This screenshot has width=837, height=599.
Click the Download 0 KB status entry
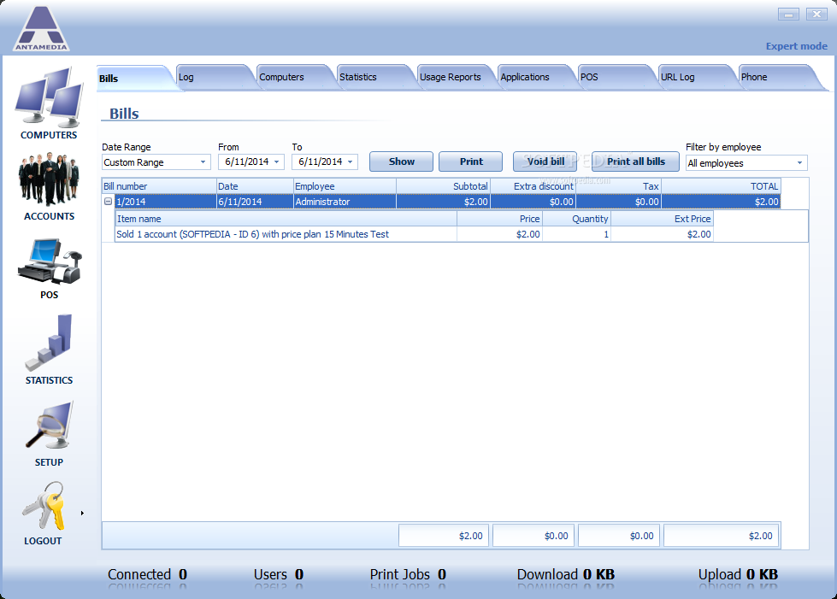click(x=566, y=574)
